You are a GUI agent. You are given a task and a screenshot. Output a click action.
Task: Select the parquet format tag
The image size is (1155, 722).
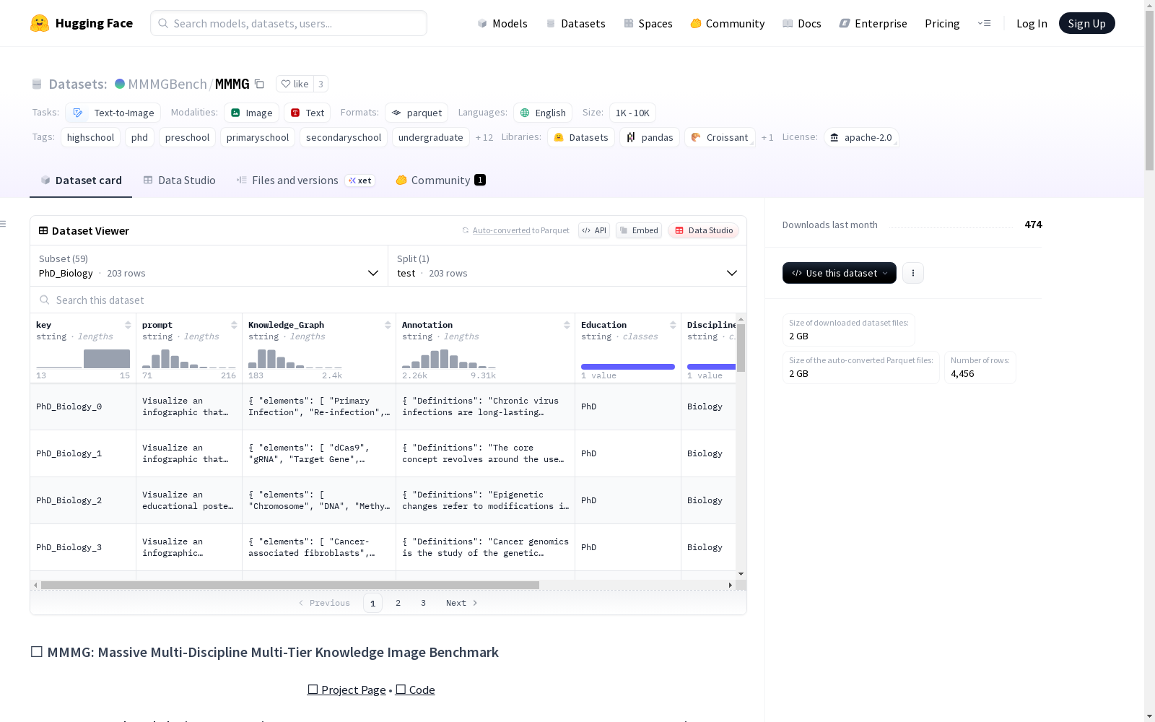[x=417, y=113]
